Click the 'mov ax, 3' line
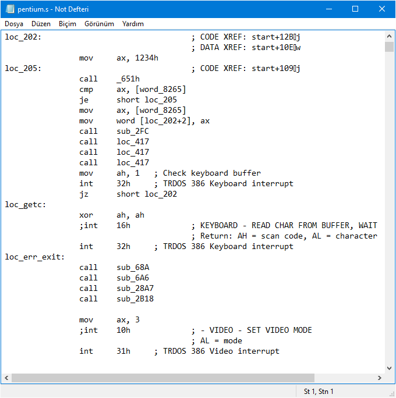This screenshot has width=396, height=398. [109, 320]
